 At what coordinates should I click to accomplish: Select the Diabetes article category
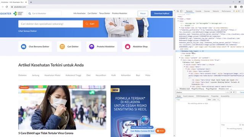(x=22, y=75)
